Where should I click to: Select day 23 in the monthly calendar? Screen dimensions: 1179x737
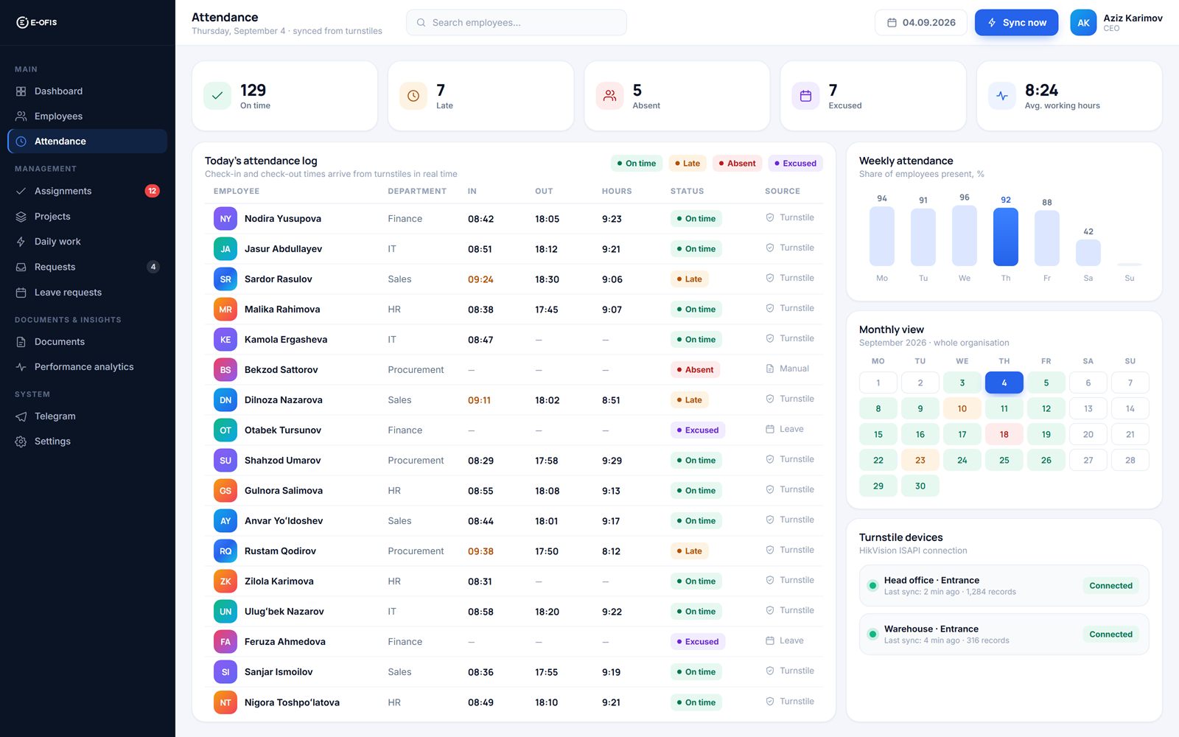point(920,460)
